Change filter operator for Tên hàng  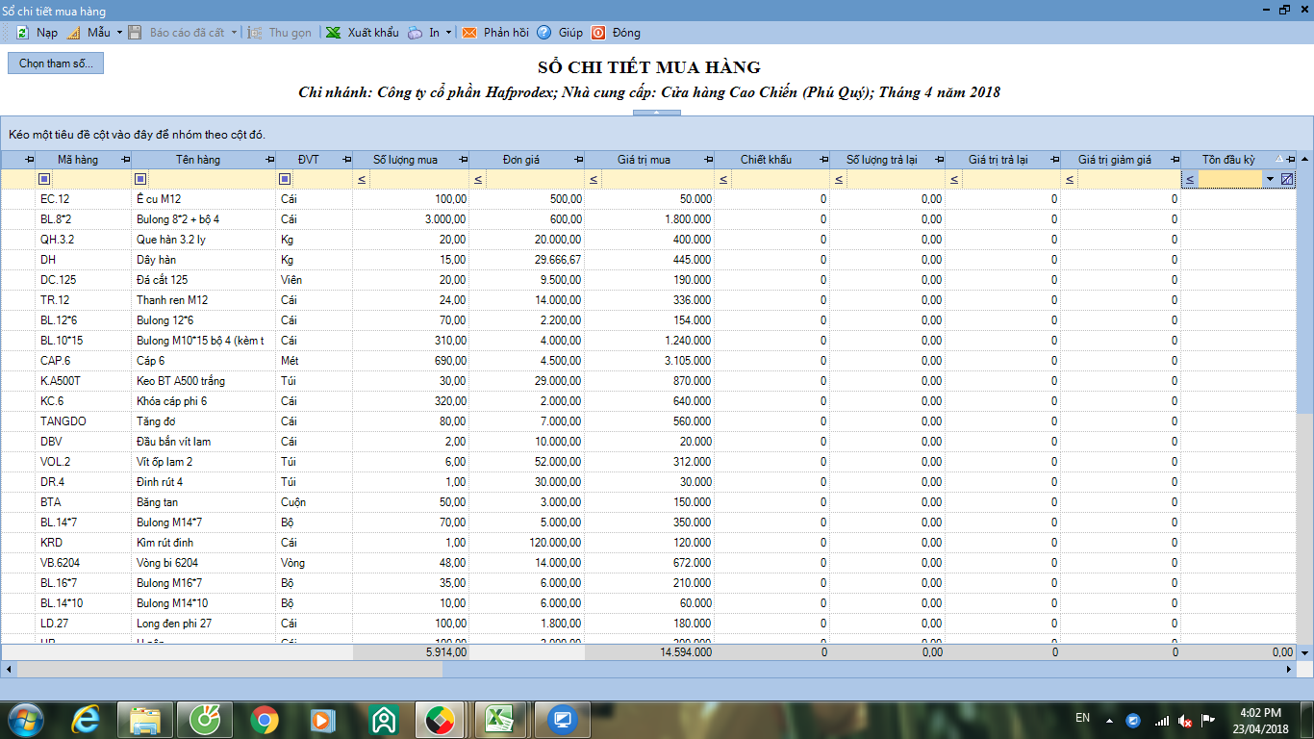pos(140,179)
